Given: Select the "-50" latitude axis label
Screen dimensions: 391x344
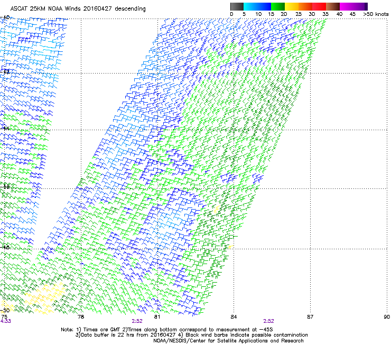Looking at the screenshot, I should 5,310.
